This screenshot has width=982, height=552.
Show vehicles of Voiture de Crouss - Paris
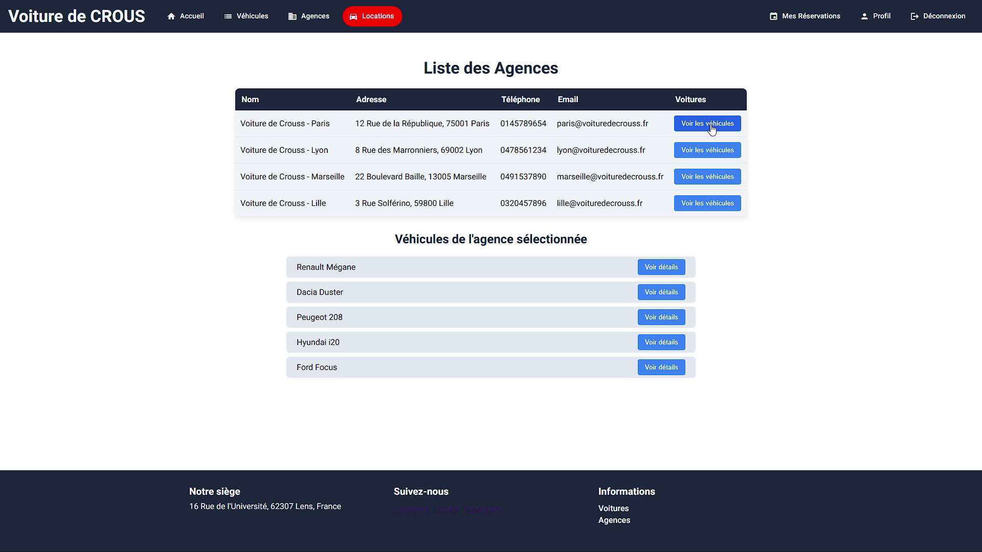pos(707,123)
